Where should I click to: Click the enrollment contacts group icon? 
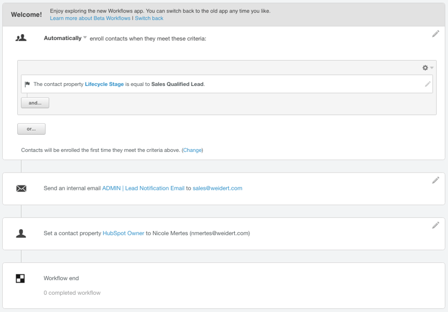[x=21, y=38]
